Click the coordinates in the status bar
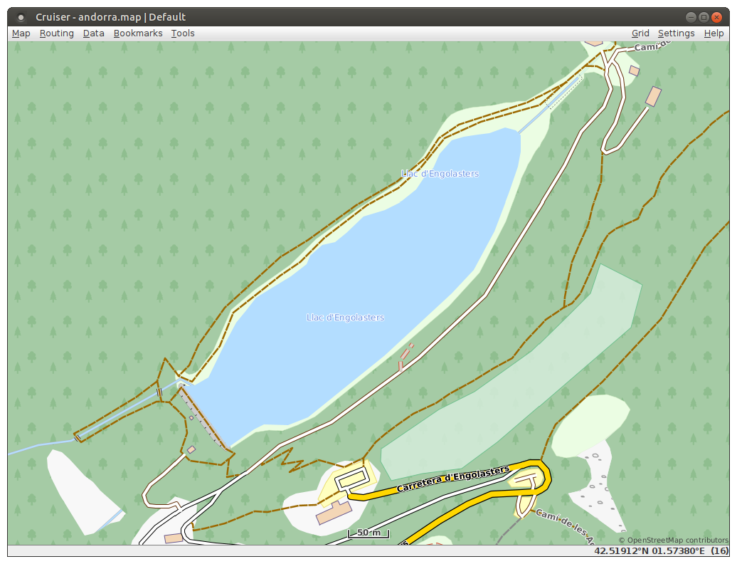The image size is (737, 564). coord(649,551)
